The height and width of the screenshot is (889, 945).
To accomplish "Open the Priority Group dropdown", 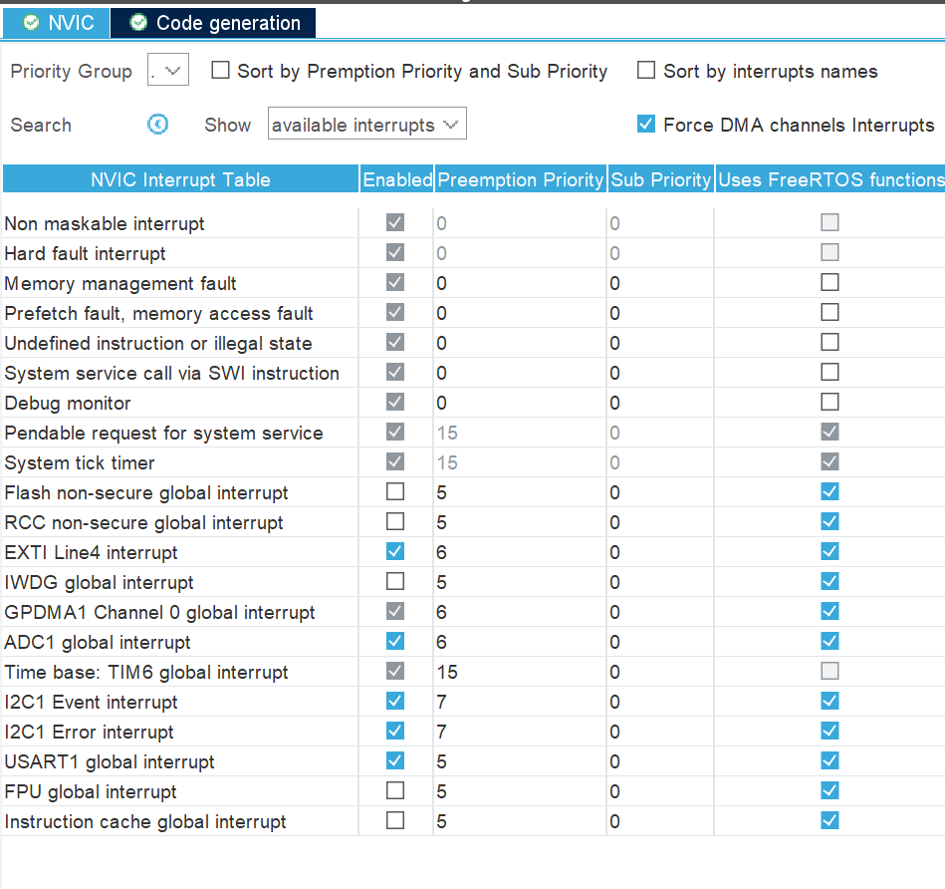I will pos(168,71).
